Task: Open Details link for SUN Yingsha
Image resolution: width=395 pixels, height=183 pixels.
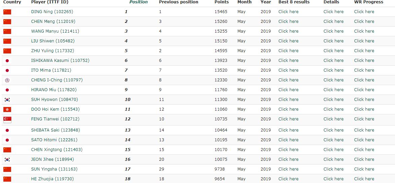Action: (333, 169)
